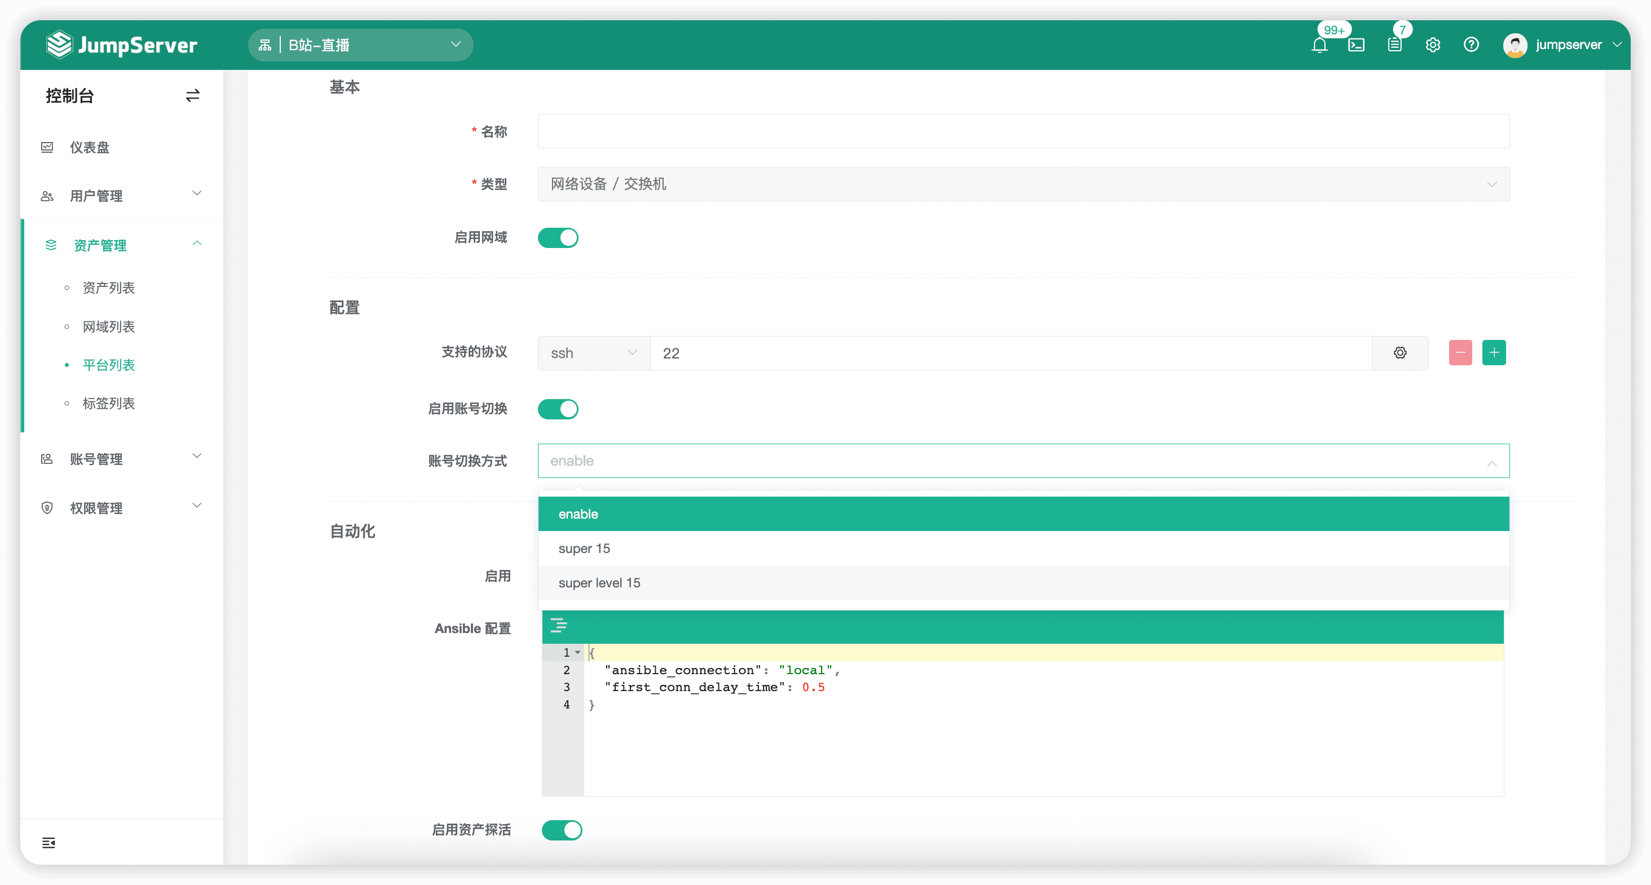The height and width of the screenshot is (885, 1651).
Task: Go to 资产列表 page
Action: (108, 287)
